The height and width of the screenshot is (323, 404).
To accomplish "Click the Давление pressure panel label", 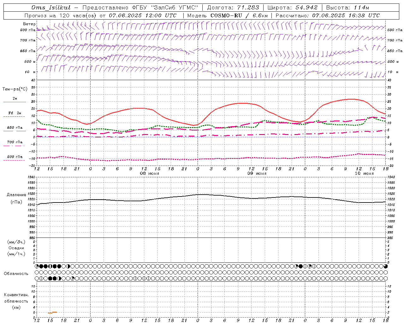I will [x=16, y=195].
